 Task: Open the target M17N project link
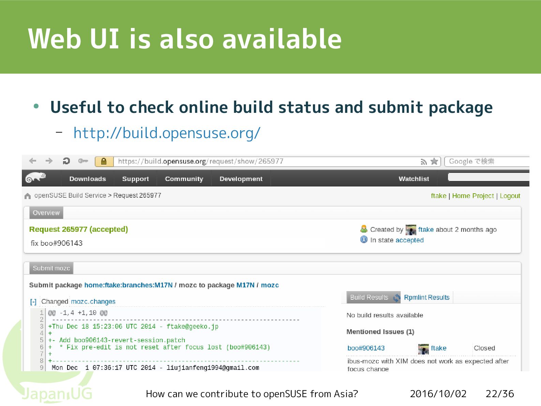(245, 285)
